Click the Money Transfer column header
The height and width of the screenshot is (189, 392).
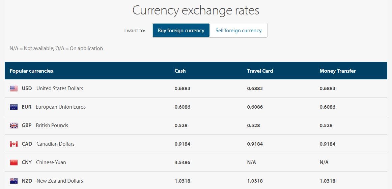pyautogui.click(x=337, y=71)
